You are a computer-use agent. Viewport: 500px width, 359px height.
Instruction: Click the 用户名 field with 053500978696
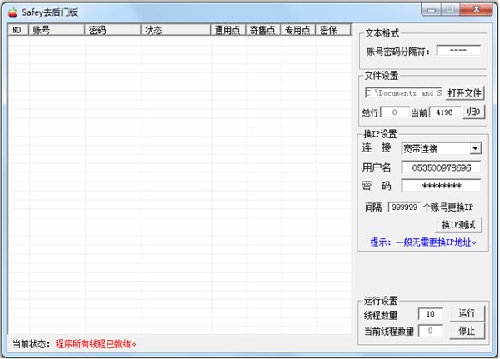(x=441, y=167)
